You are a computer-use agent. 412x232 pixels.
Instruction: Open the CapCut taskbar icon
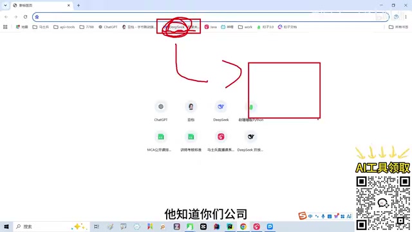coord(203,226)
